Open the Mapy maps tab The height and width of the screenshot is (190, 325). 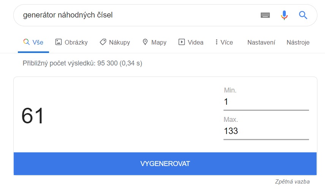[x=154, y=42]
